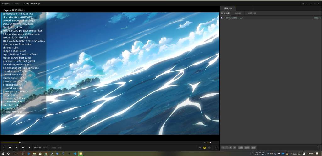Open the volume icon in the system tray

coord(290,153)
